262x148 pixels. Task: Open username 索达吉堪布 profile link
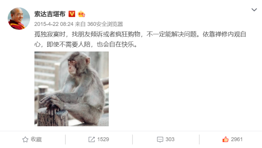pos(50,14)
